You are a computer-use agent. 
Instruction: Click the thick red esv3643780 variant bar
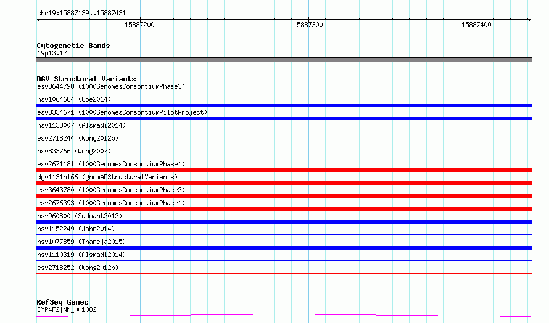[x=284, y=196]
